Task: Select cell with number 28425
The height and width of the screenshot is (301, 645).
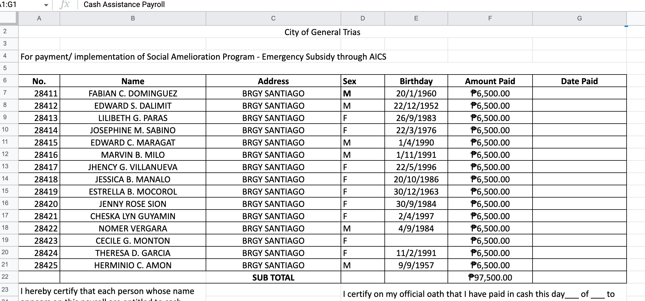Action: tap(39, 265)
